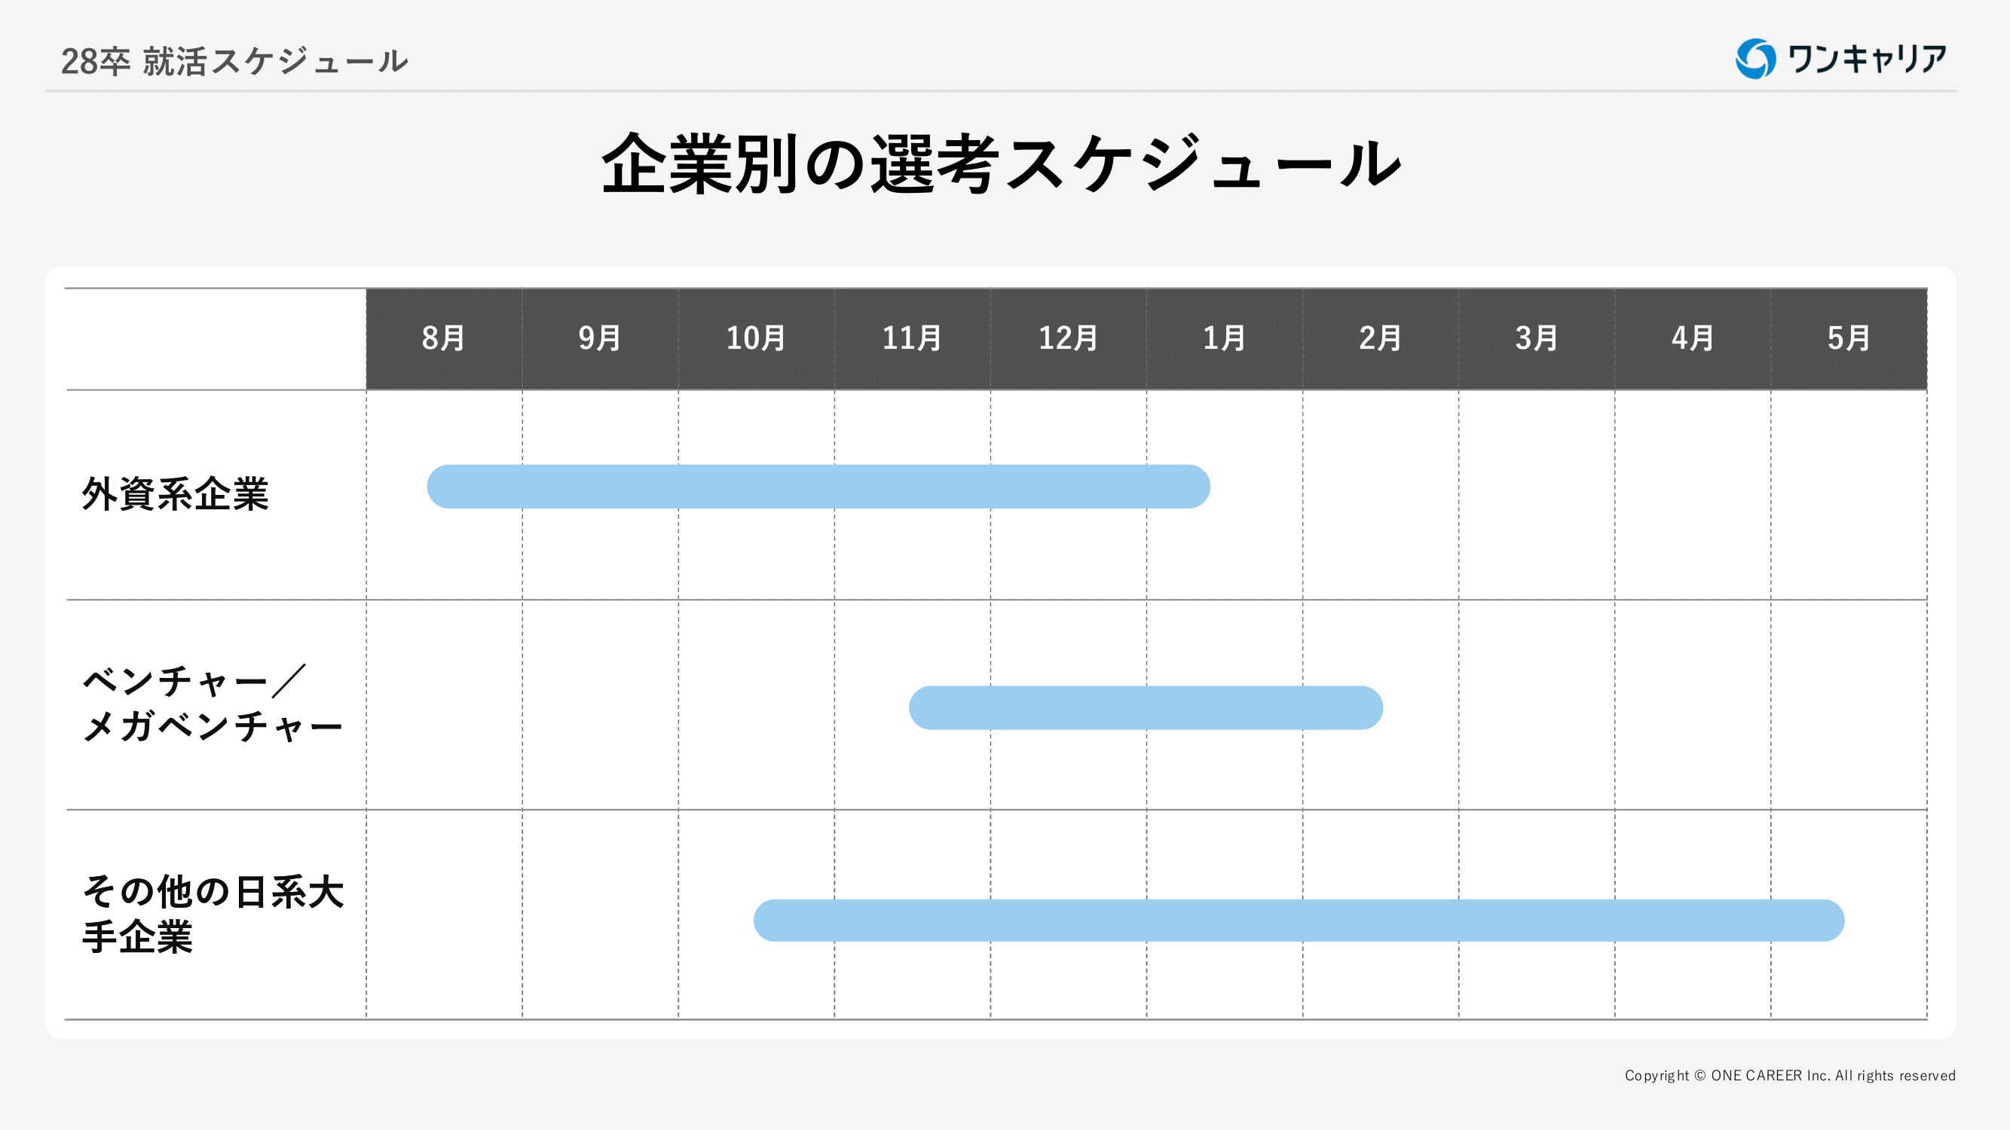
Task: Click the その他の日系大手企業 row label
Action: (x=213, y=914)
